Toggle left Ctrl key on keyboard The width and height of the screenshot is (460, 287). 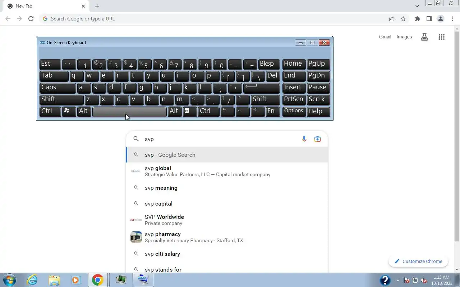click(x=50, y=111)
